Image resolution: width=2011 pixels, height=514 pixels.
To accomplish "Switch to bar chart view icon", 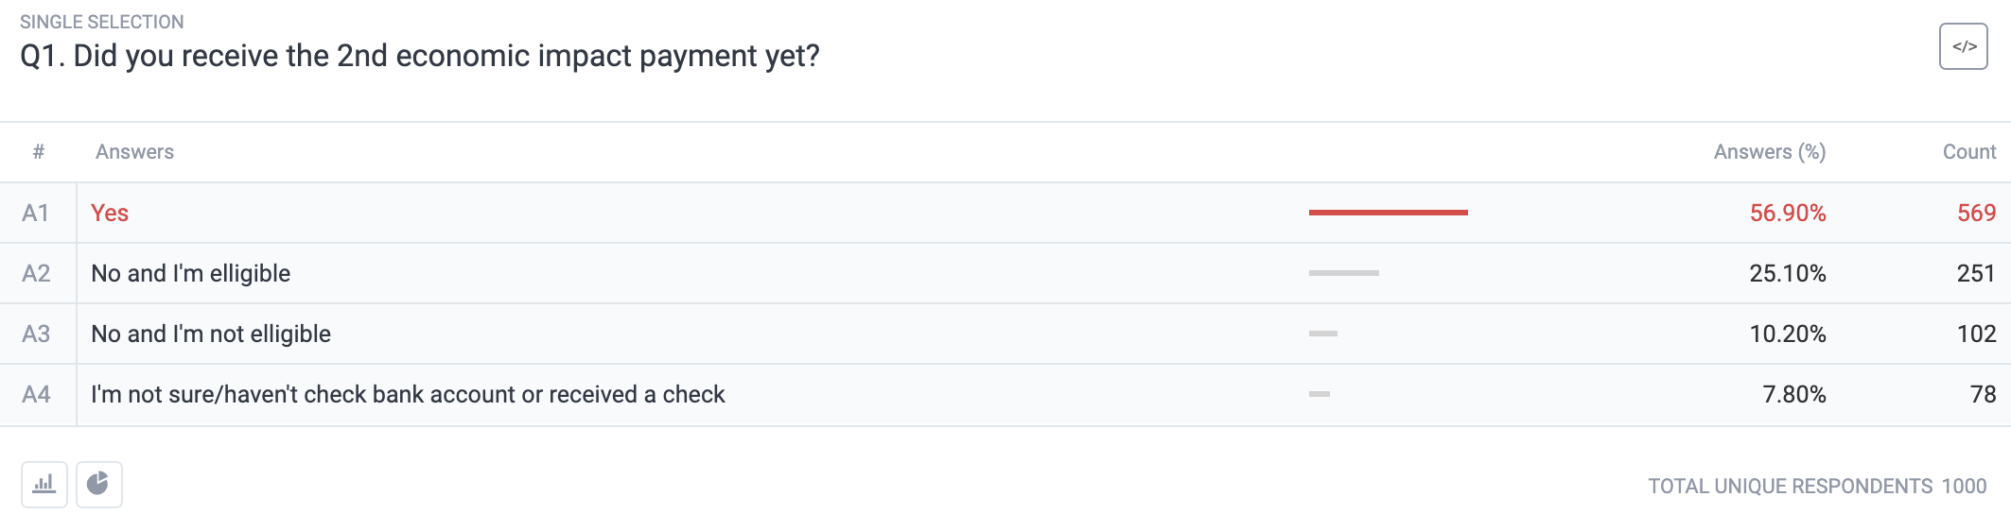I will (x=44, y=485).
